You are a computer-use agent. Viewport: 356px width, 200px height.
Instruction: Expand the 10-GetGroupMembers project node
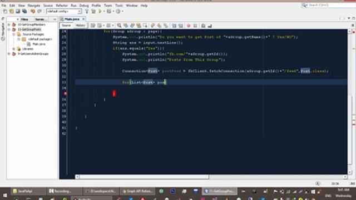pyautogui.click(x=9, y=24)
